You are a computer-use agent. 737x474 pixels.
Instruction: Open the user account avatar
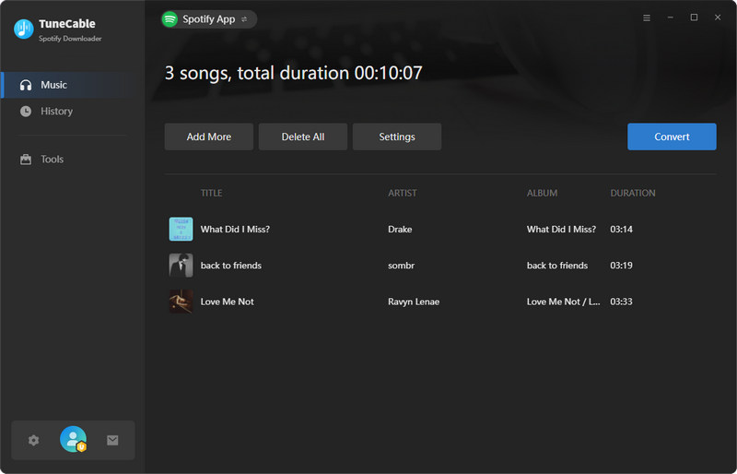click(73, 440)
